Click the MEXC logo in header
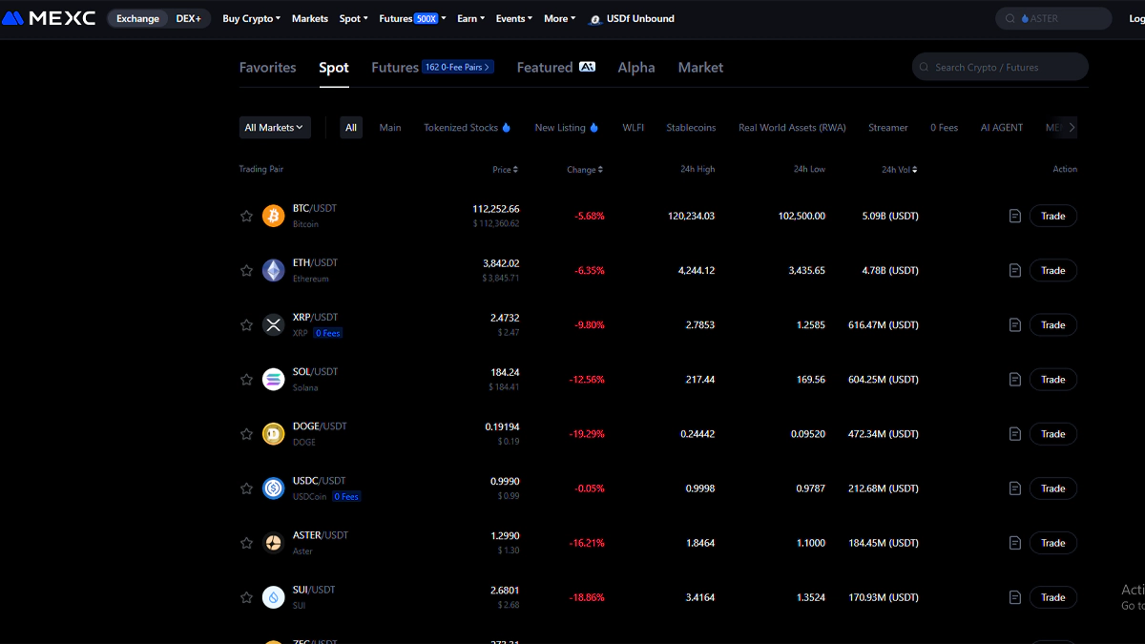 (x=49, y=18)
